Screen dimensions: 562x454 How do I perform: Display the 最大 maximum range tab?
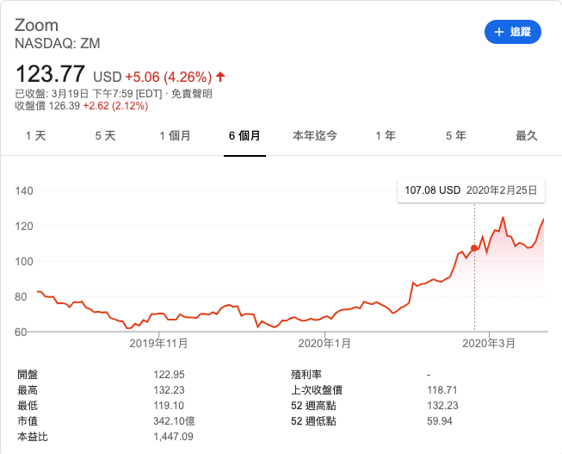526,136
